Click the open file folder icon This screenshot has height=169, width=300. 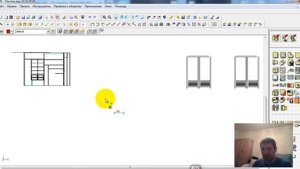(x=18, y=17)
